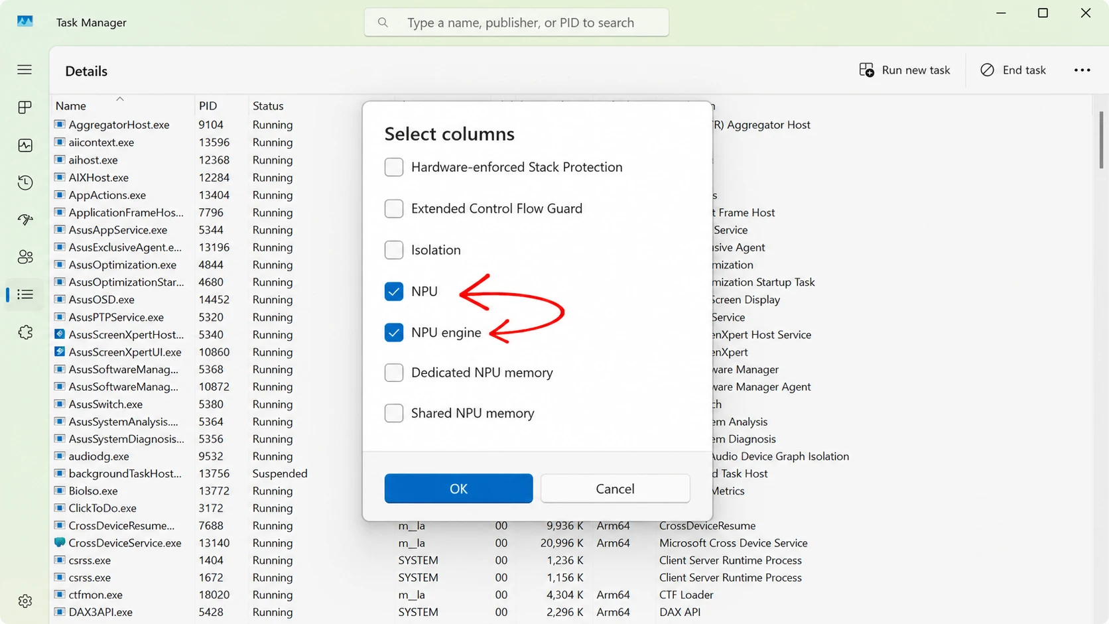Click the AggregatorHost.exe process icon

[x=60, y=124]
